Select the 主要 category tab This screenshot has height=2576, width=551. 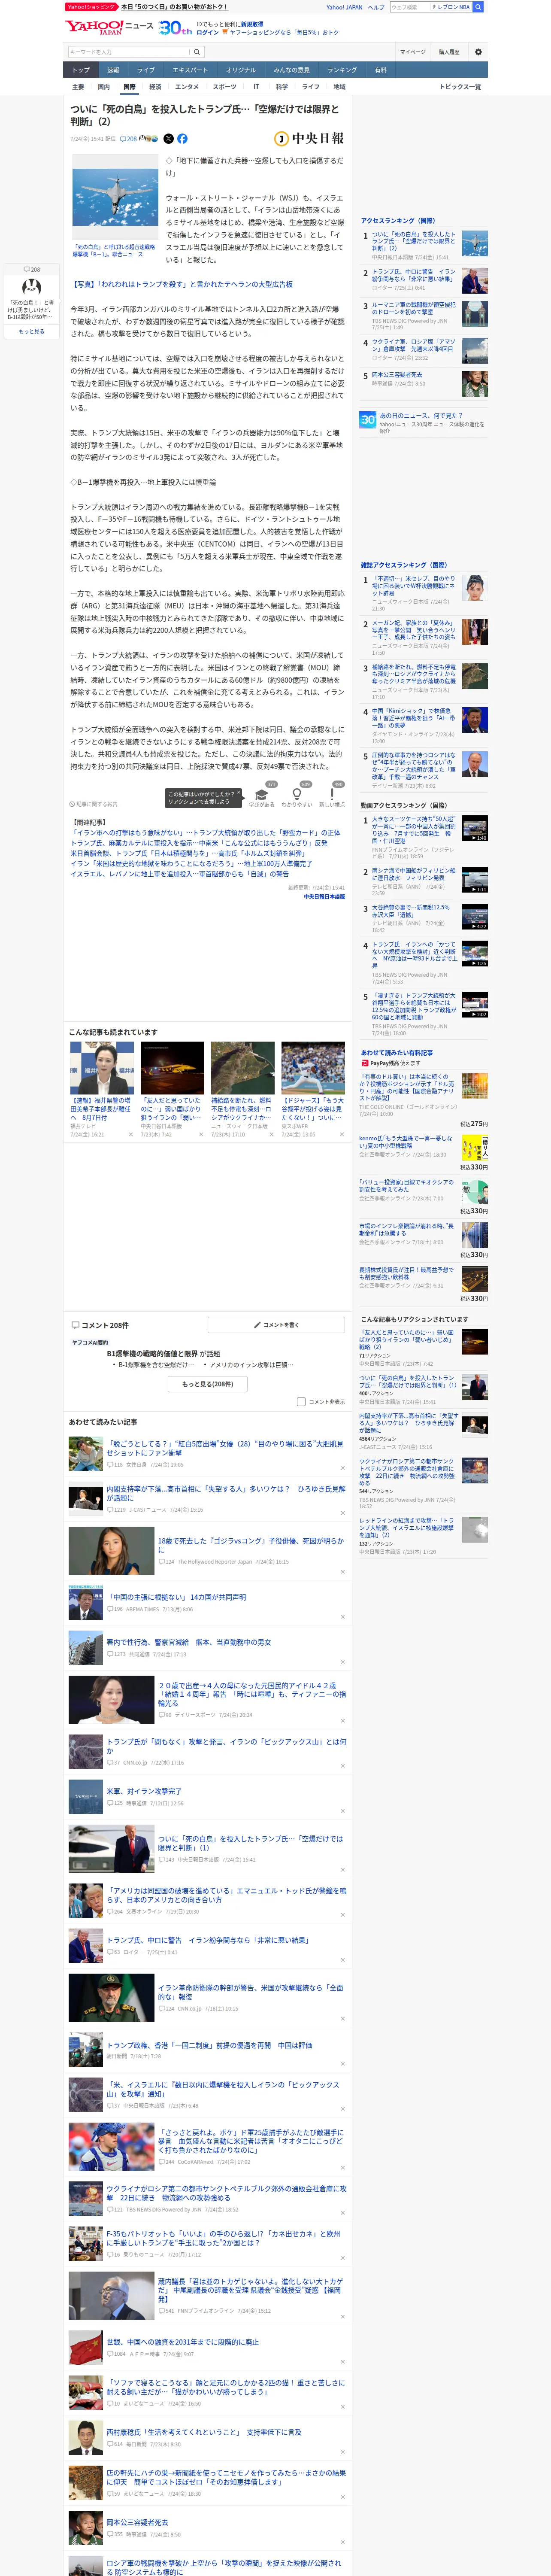tap(78, 87)
